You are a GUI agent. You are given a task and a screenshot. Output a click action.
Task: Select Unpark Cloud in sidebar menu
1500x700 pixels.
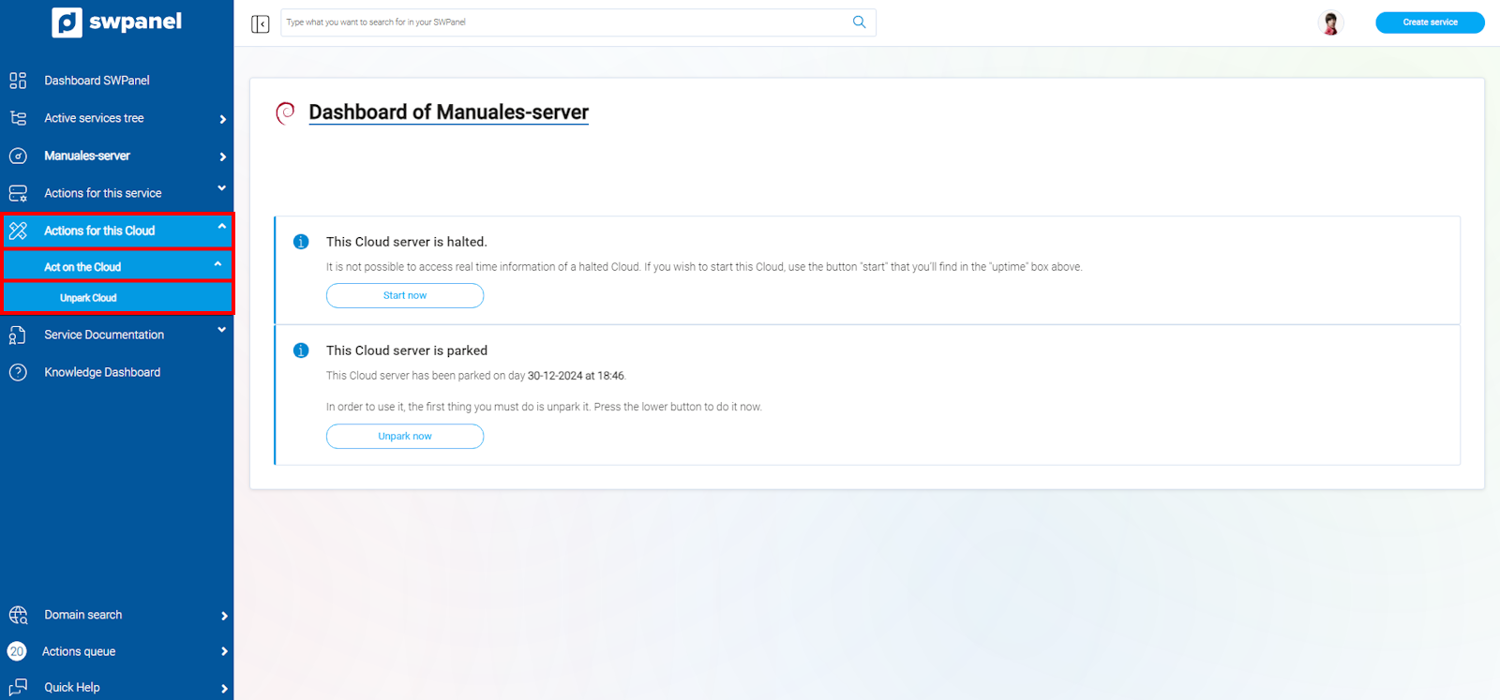(x=89, y=298)
